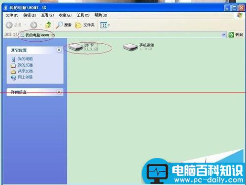The height and width of the screenshot is (185, 246).
Task: Click the title bar device icon
Action: (x=6, y=7)
